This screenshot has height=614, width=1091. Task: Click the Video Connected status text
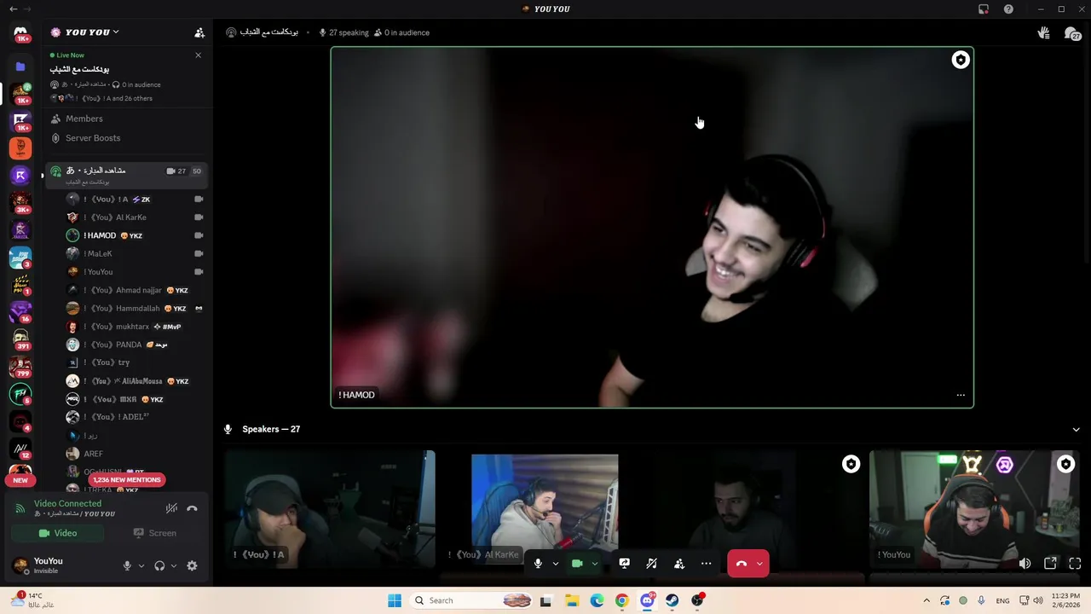coord(67,503)
